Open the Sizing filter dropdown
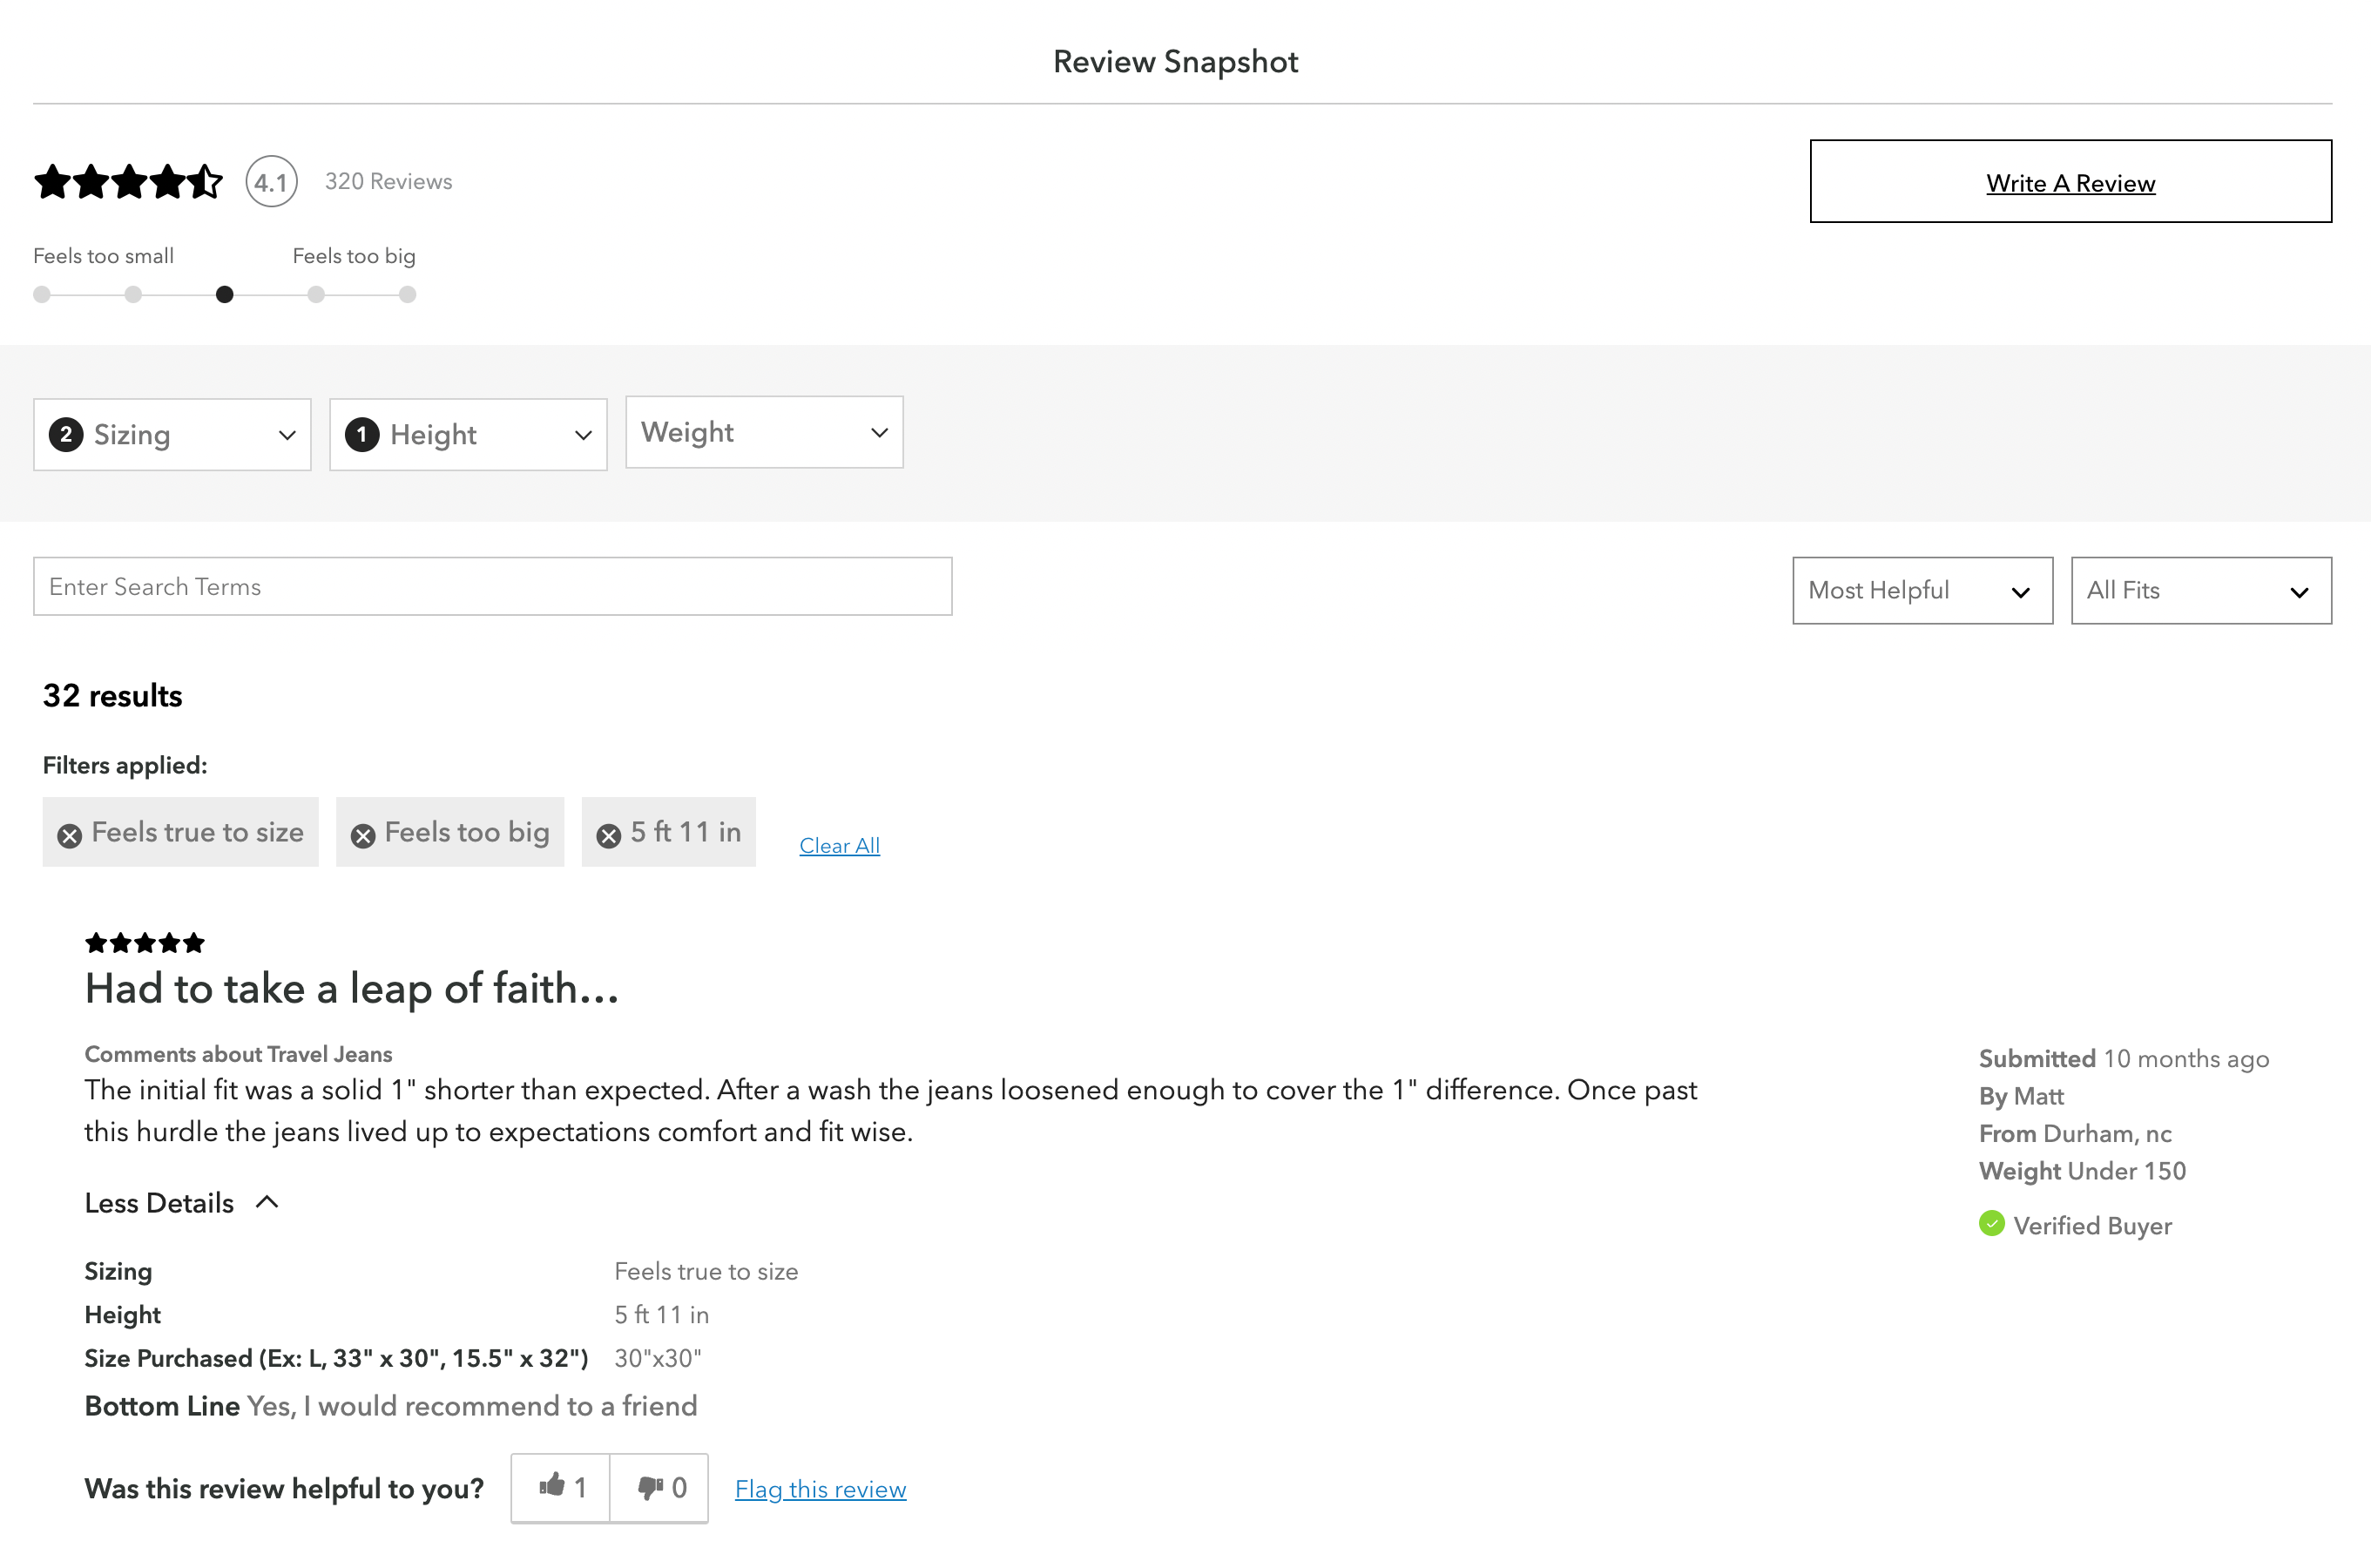This screenshot has height=1568, width=2371. [x=172, y=435]
